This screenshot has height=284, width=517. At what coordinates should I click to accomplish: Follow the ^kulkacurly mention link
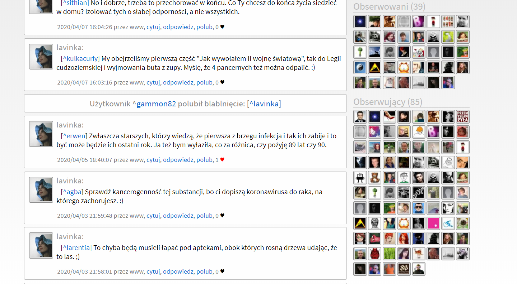click(x=80, y=59)
